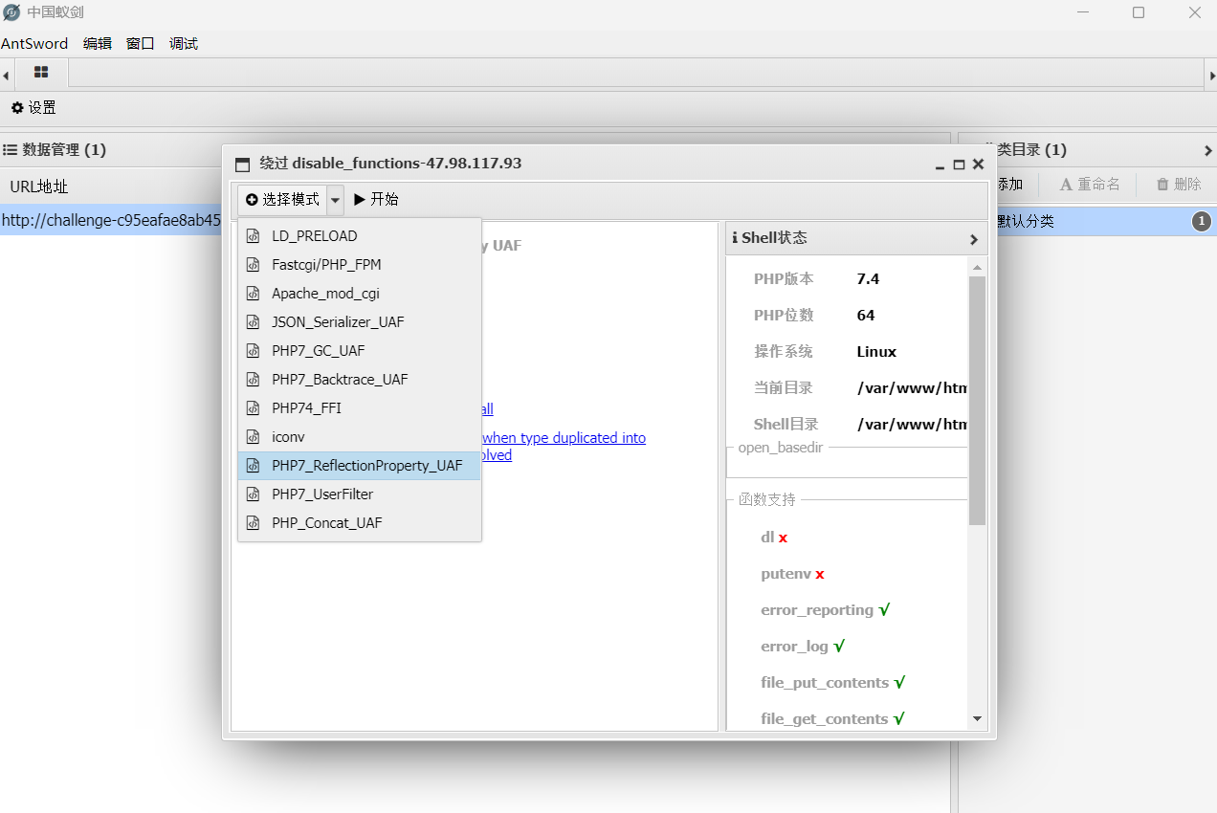Open settings via the gear icon
This screenshot has width=1217, height=813.
(17, 108)
